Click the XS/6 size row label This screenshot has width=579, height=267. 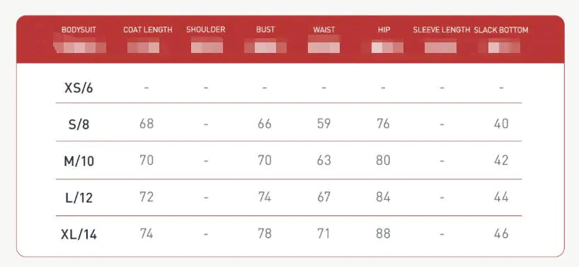(x=79, y=88)
